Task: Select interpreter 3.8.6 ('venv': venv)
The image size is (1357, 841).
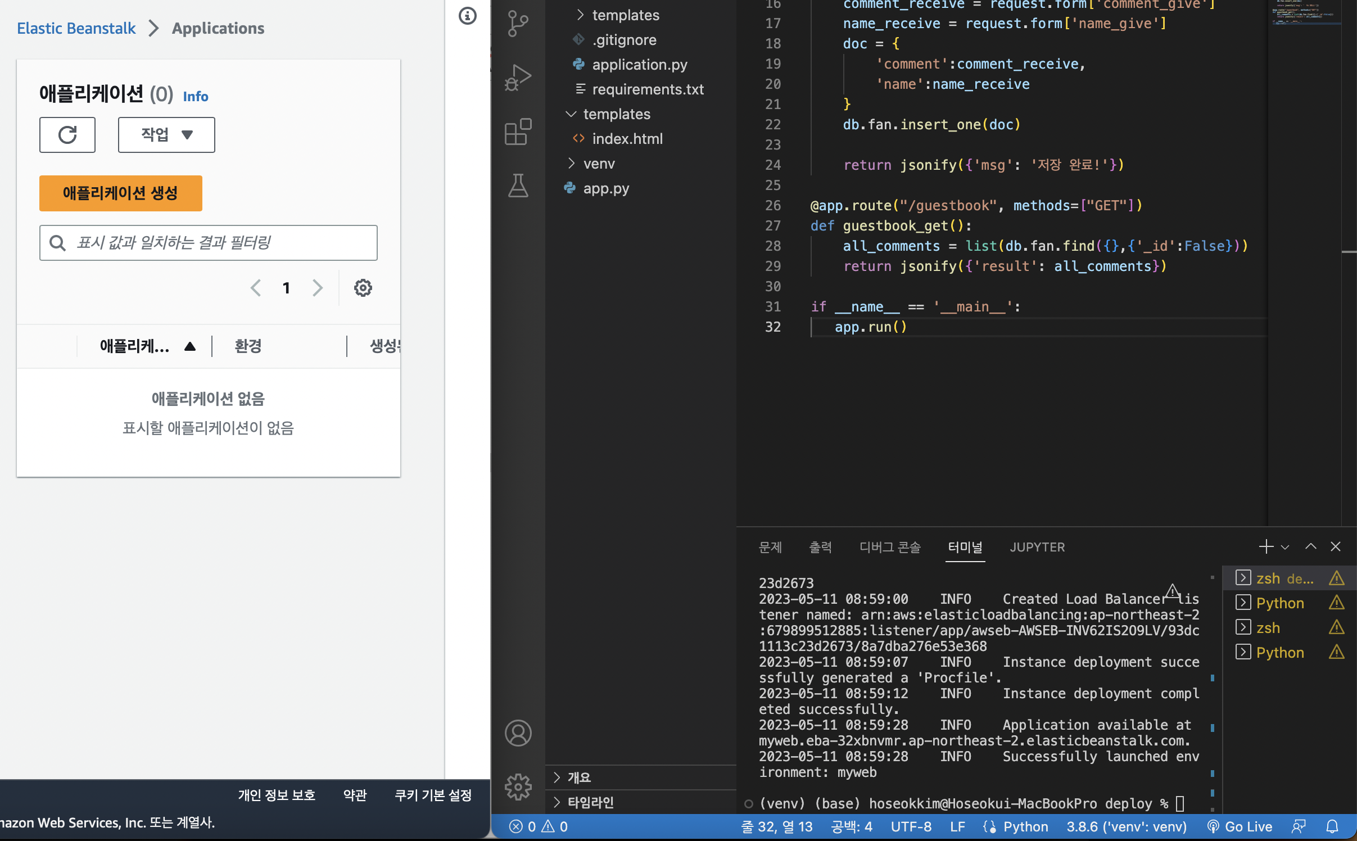Action: (1127, 826)
